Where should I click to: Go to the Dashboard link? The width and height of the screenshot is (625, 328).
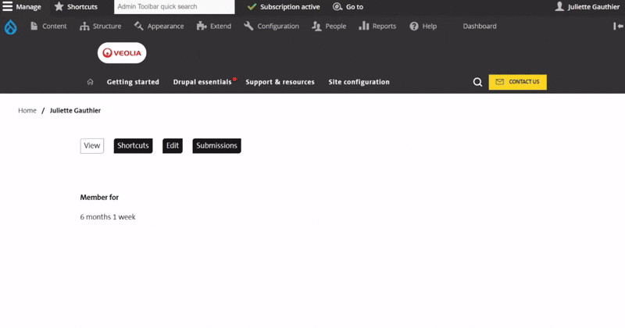[x=480, y=27]
